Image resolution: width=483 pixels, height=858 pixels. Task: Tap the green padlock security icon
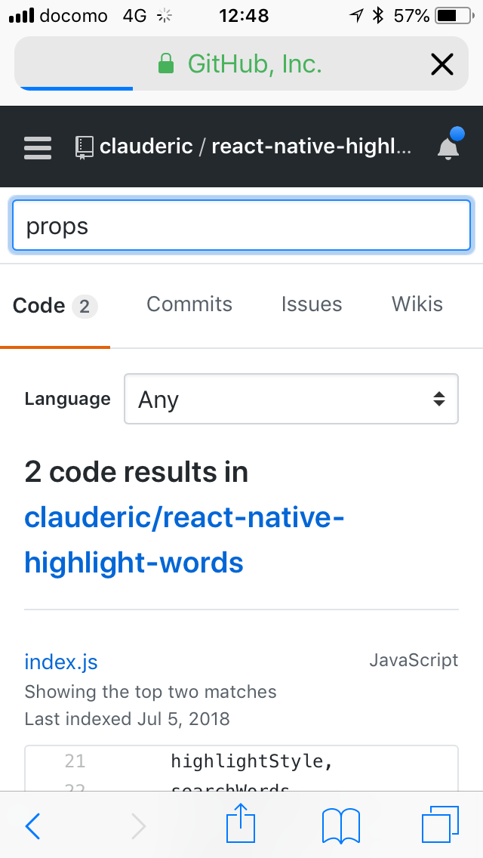166,65
